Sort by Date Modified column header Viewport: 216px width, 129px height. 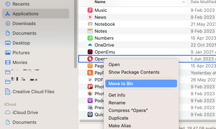click(203, 2)
